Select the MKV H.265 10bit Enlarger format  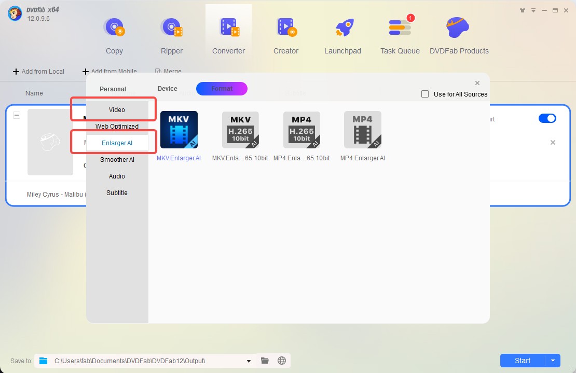pos(240,130)
